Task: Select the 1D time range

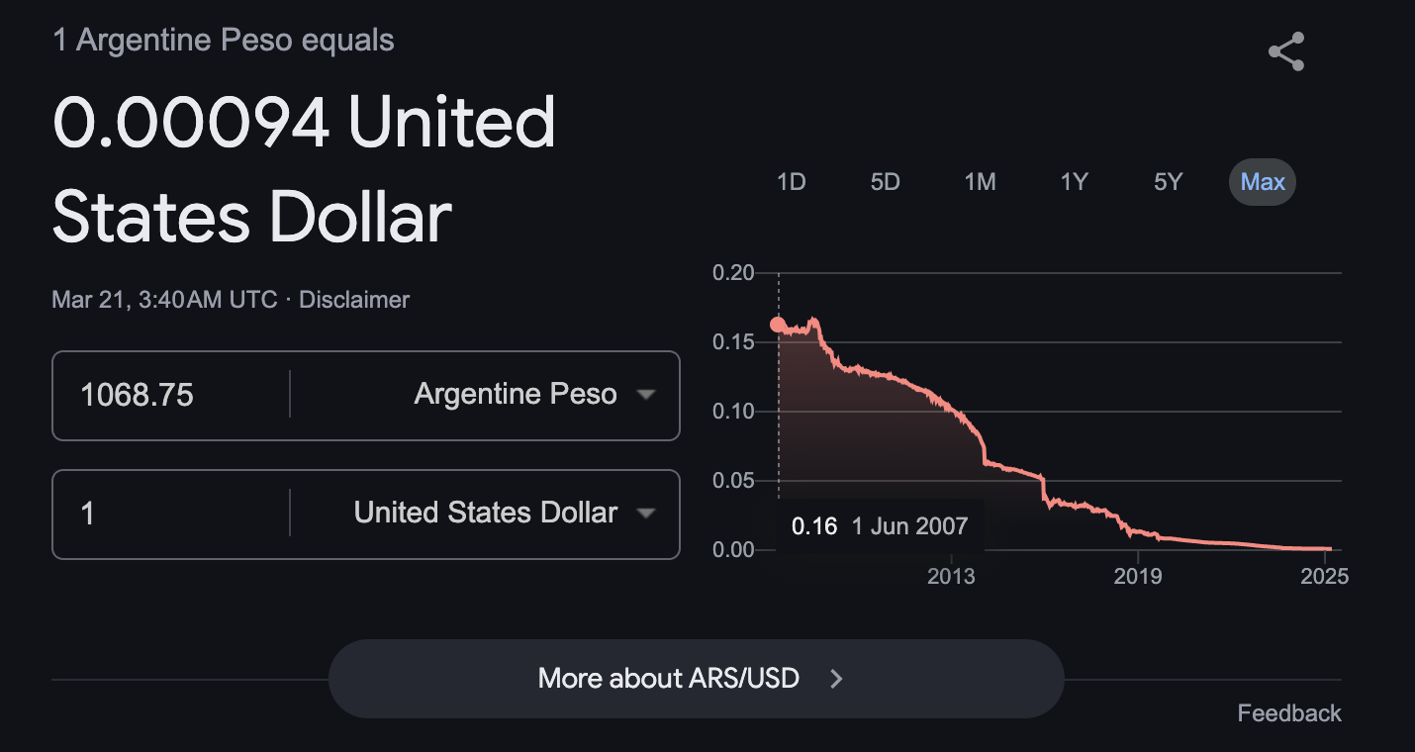Action: click(x=791, y=182)
